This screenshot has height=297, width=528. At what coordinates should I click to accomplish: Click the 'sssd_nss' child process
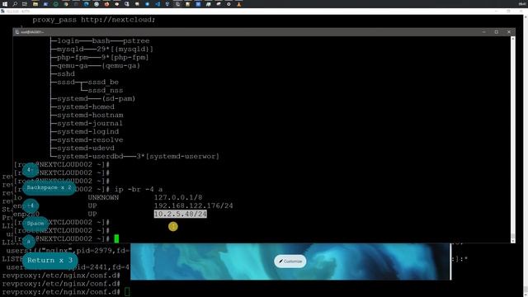click(x=106, y=91)
